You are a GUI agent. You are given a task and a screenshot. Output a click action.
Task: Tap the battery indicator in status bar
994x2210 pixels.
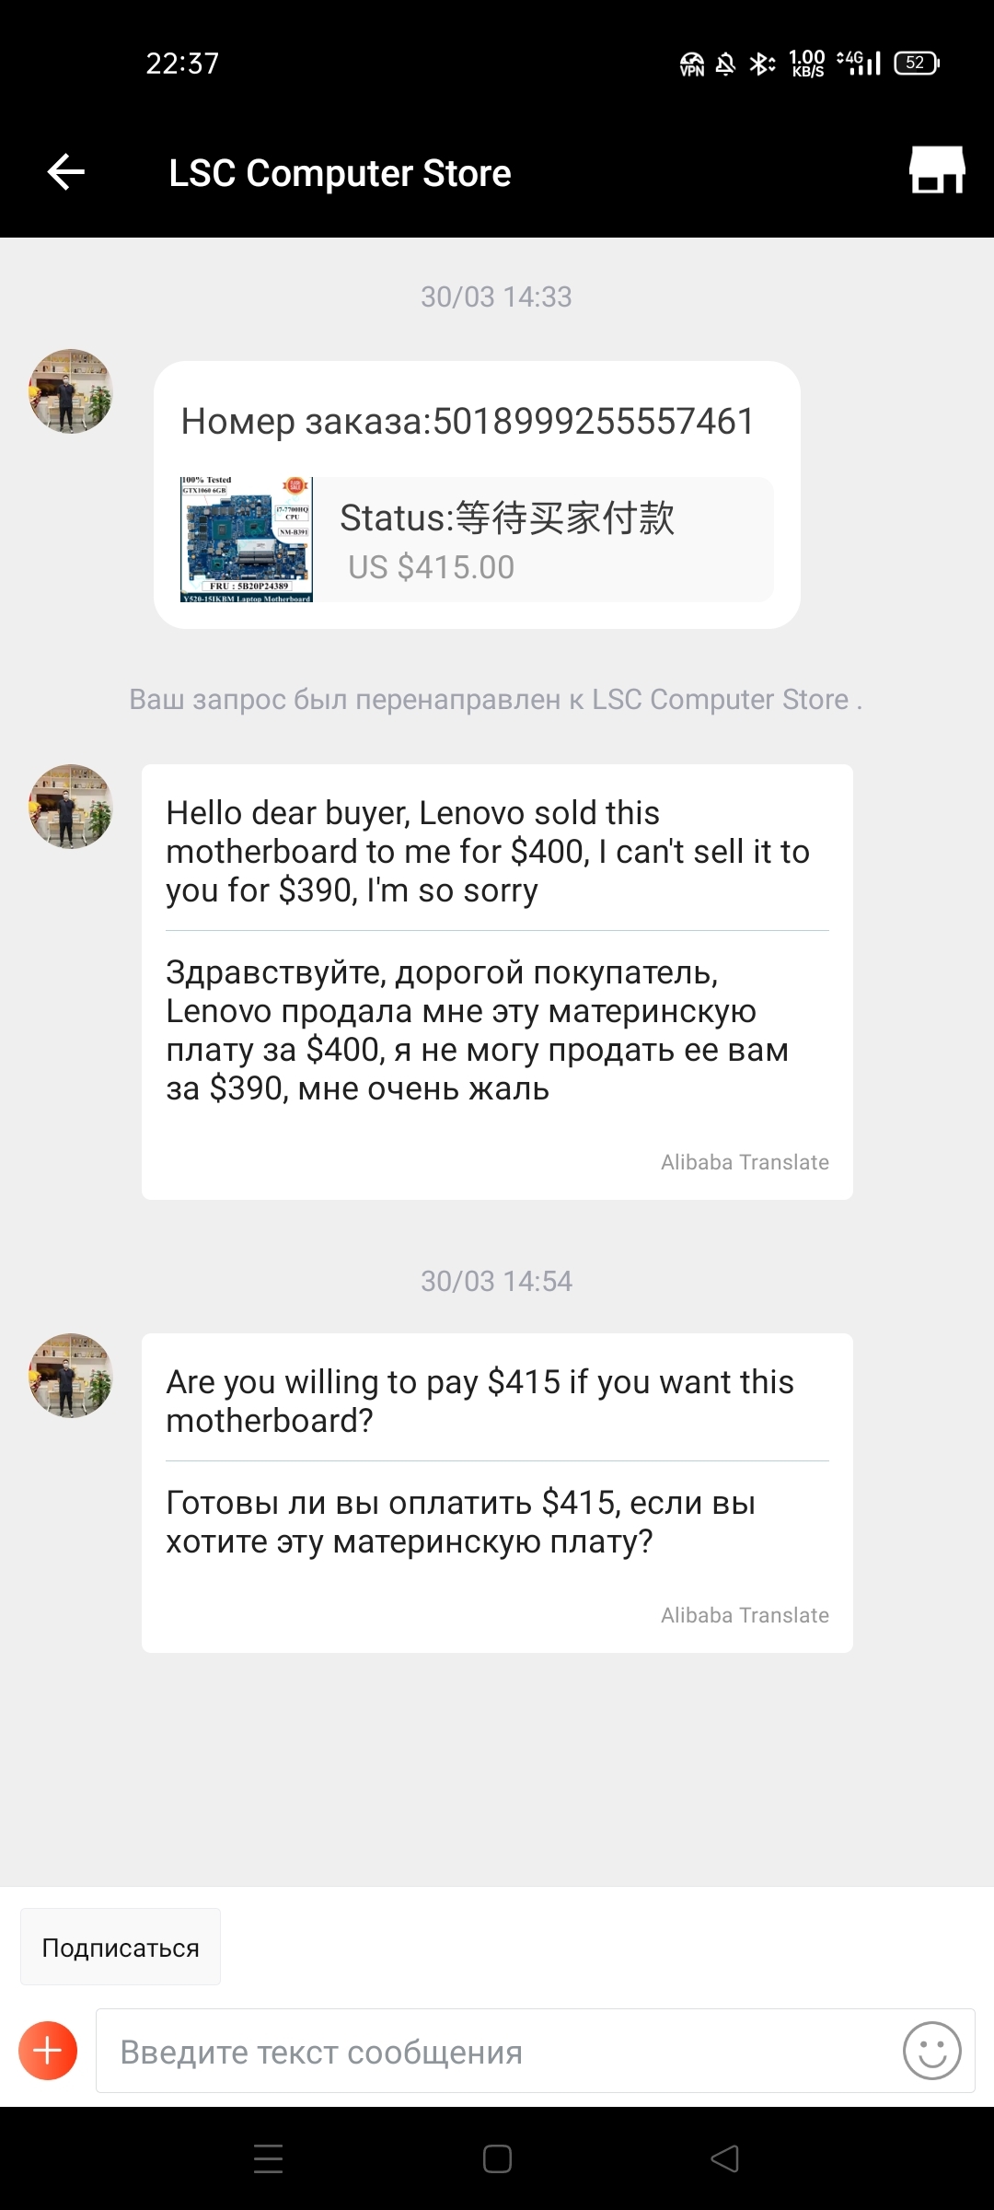click(x=916, y=63)
